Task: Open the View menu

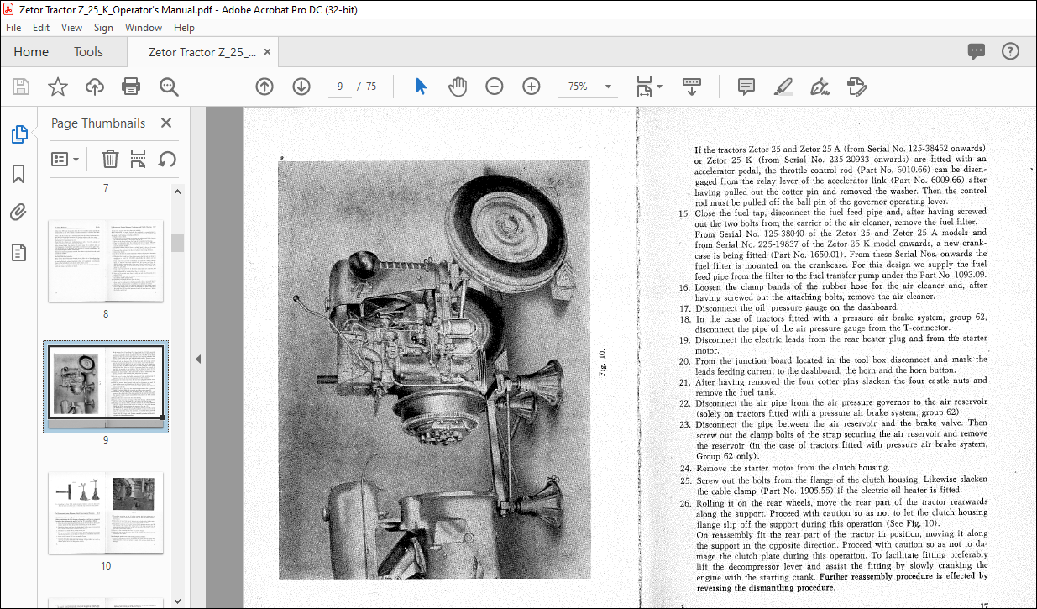Action: (71, 28)
